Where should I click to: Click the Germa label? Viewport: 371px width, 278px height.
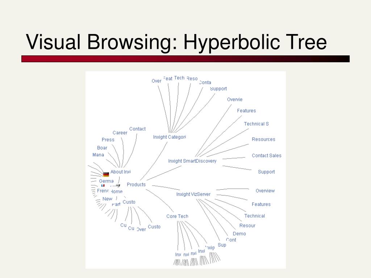[x=106, y=181]
